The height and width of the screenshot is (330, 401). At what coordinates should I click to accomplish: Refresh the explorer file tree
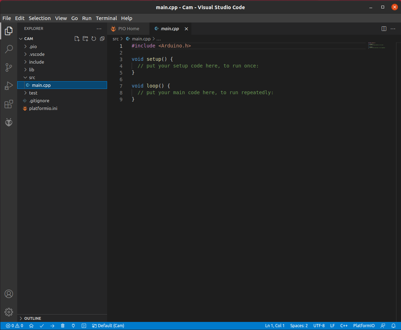94,39
